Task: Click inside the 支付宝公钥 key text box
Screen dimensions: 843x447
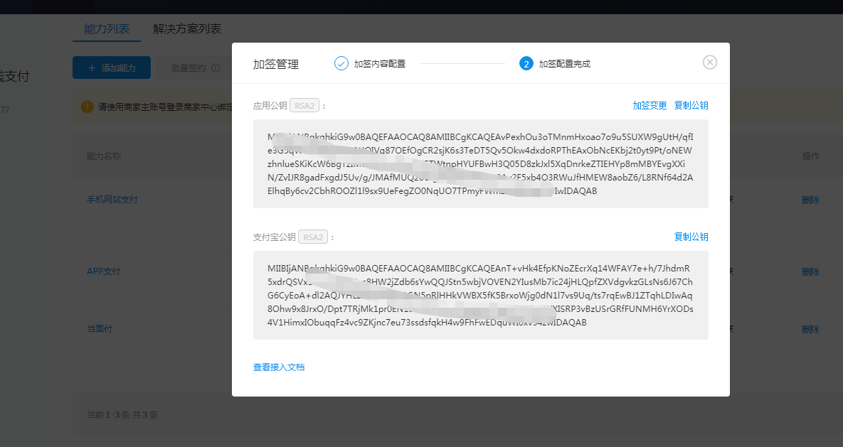Action: [480, 295]
